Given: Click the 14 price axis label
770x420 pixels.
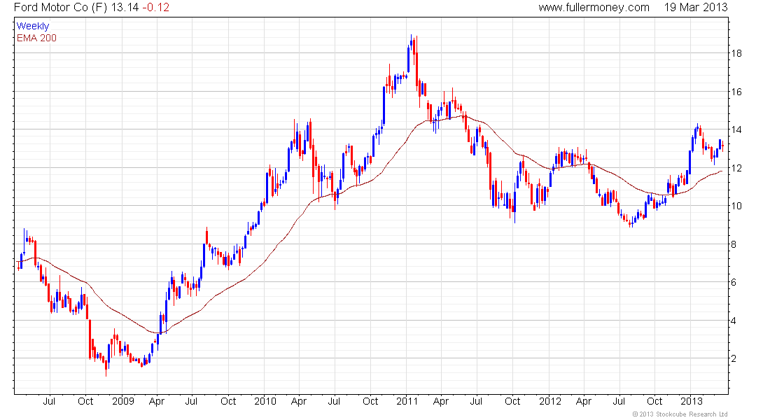Looking at the screenshot, I should click(736, 129).
